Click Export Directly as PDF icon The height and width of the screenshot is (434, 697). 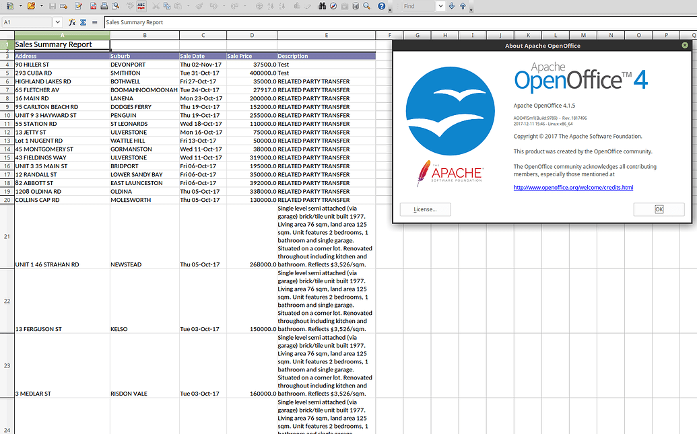point(93,6)
